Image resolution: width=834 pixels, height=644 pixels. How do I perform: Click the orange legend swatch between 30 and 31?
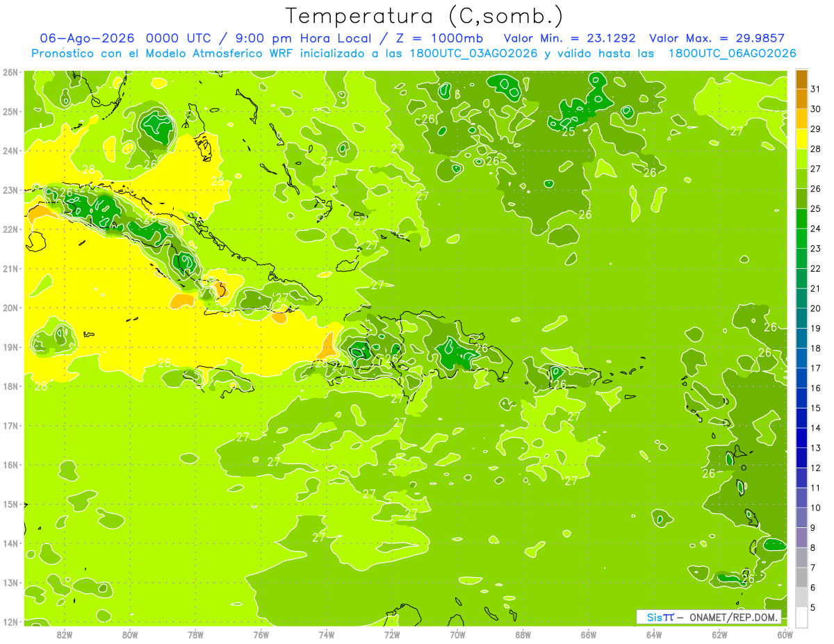801,99
